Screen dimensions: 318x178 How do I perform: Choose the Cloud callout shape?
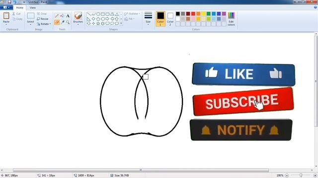click(x=117, y=23)
